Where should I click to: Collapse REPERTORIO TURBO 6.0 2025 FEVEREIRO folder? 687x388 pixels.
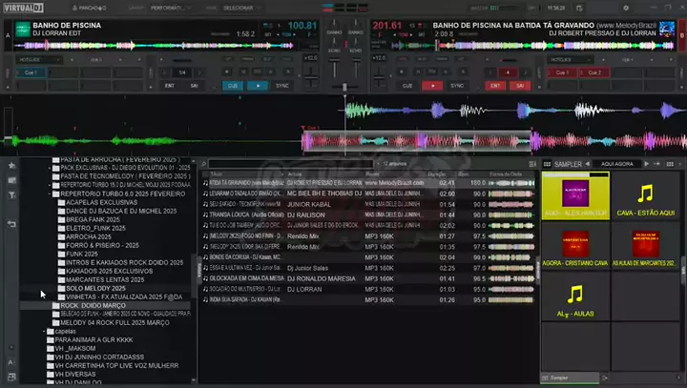coord(52,194)
